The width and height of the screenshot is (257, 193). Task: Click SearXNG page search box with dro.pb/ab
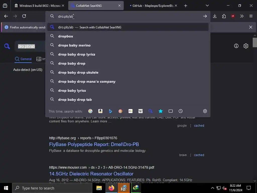coord(30,46)
